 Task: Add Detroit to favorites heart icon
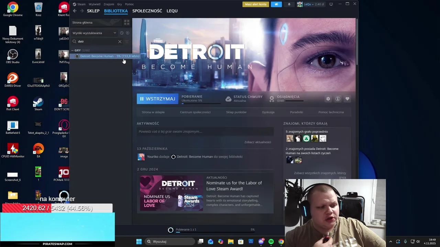point(347,99)
